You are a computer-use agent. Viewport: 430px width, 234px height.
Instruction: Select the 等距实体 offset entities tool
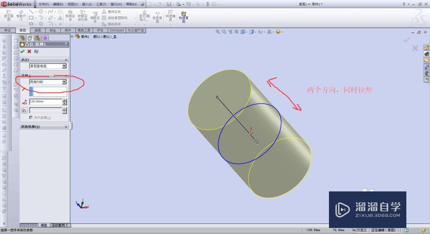click(x=95, y=17)
